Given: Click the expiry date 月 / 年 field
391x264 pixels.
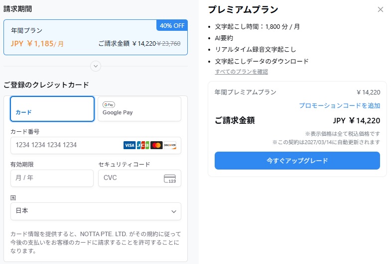Looking at the screenshot, I should (x=52, y=178).
